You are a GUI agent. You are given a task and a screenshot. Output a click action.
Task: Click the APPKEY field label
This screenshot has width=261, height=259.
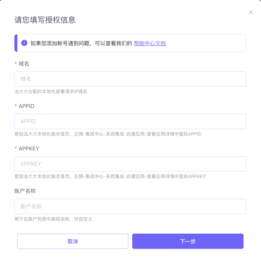(x=29, y=149)
